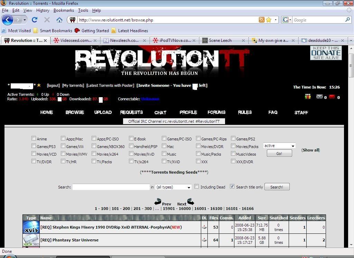Click the (Show all) link
Screen dimensions: 354x258
point(311,150)
